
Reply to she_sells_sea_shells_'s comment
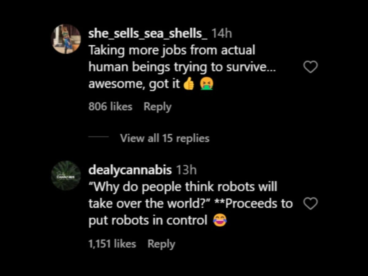click(x=157, y=106)
